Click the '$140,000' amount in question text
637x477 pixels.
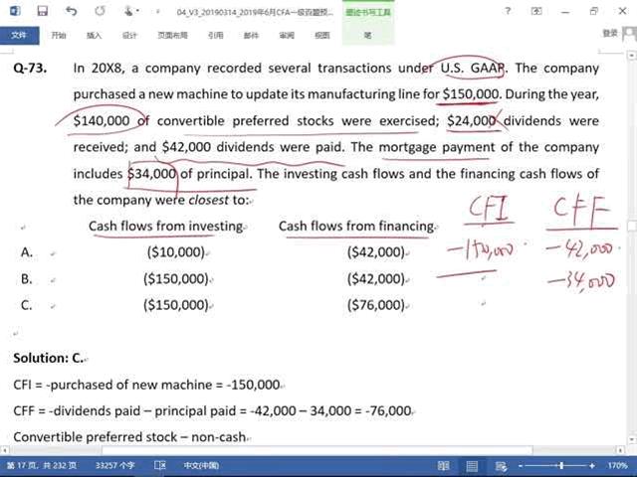102,120
